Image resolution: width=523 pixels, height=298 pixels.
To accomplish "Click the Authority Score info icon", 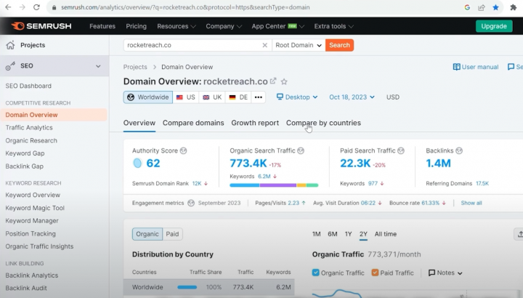I will pos(184,150).
